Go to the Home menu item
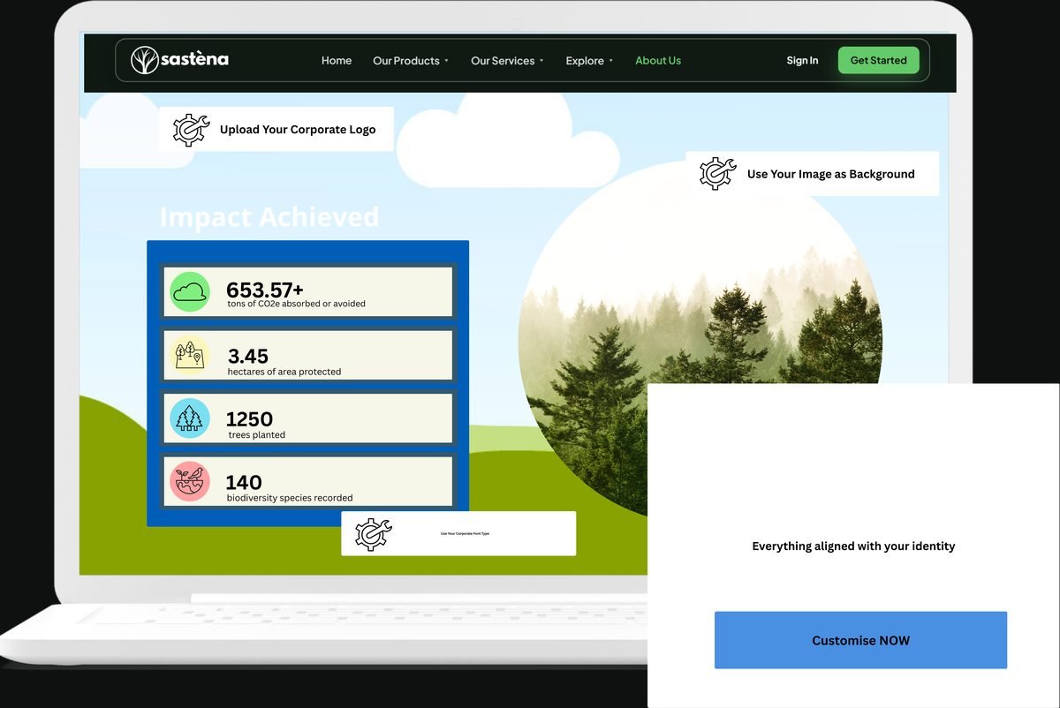The height and width of the screenshot is (708, 1060). pos(337,61)
